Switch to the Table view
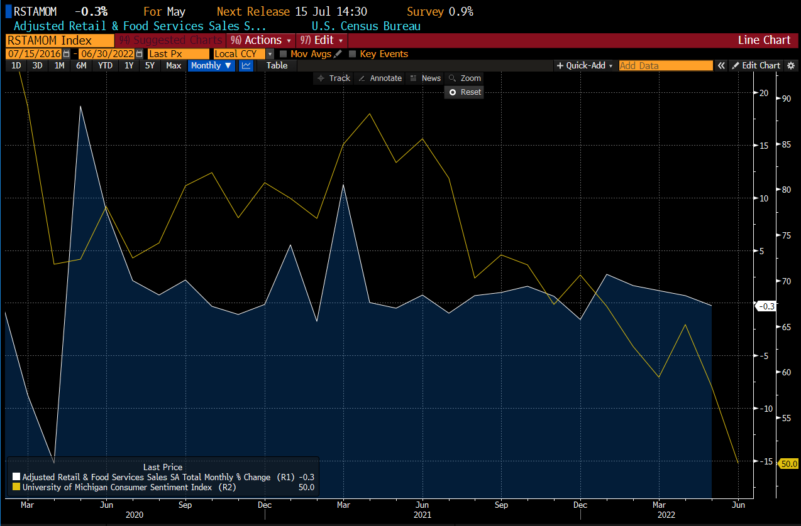Image resolution: width=801 pixels, height=526 pixels. [x=277, y=66]
